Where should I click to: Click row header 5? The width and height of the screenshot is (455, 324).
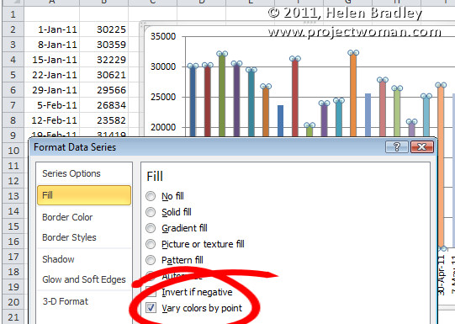pyautogui.click(x=13, y=75)
